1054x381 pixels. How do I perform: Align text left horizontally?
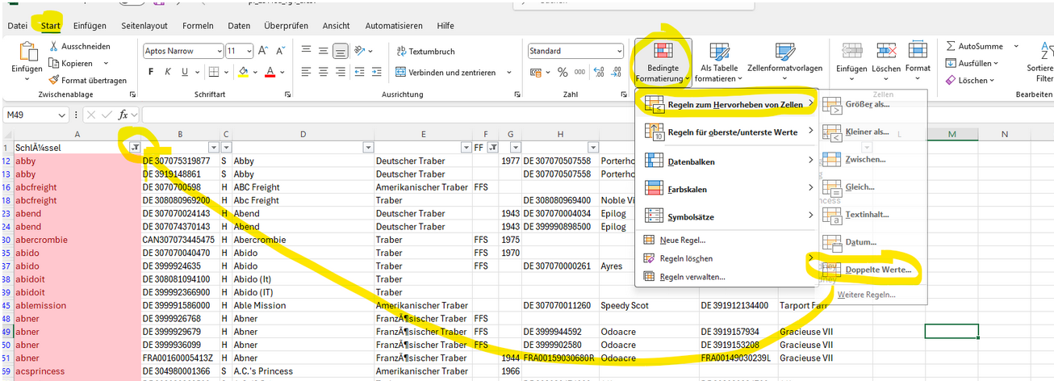[307, 72]
